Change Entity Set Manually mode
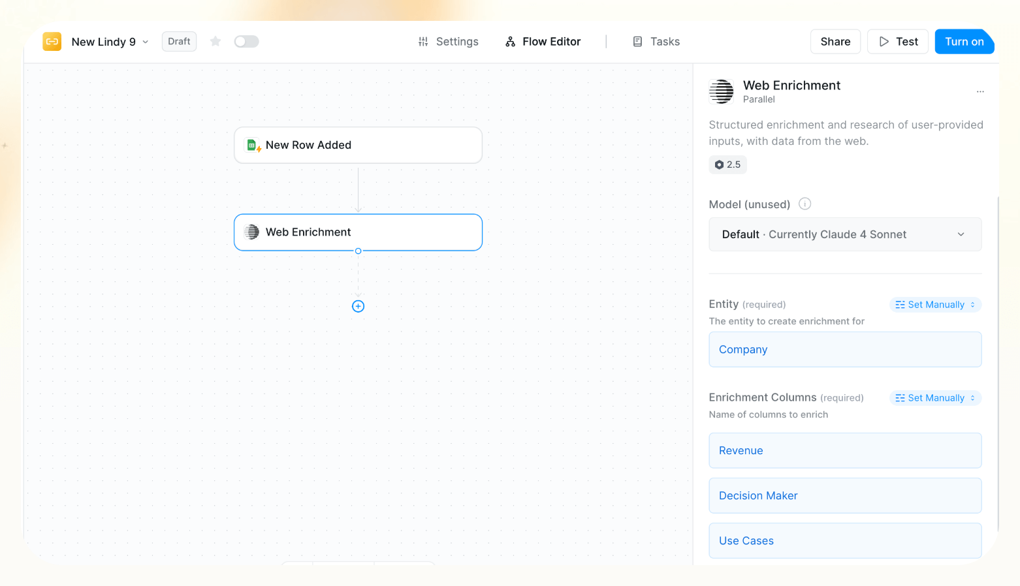This screenshot has width=1020, height=586. tap(935, 305)
